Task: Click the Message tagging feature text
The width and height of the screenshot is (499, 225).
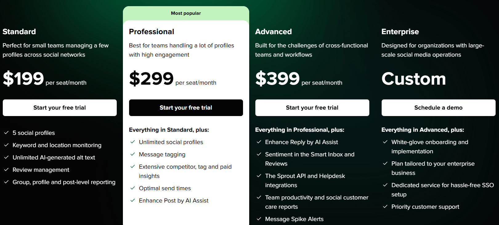Action: coord(162,154)
